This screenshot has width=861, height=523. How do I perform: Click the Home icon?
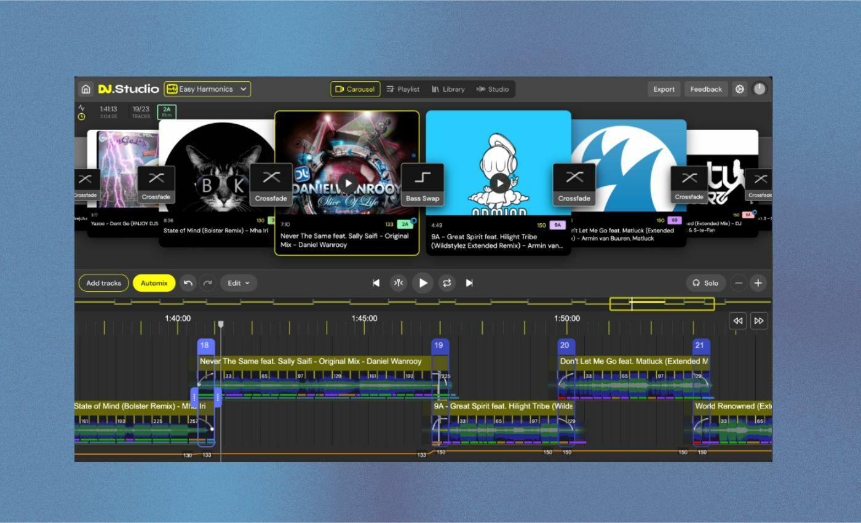[x=85, y=89]
